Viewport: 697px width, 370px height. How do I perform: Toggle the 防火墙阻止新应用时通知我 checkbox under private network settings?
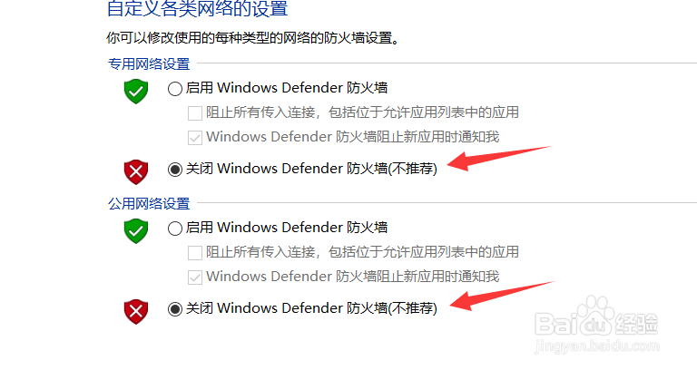195,137
